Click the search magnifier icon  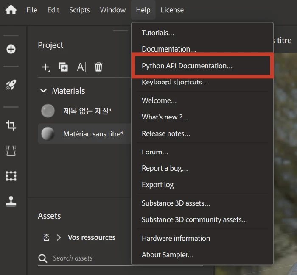(42, 258)
